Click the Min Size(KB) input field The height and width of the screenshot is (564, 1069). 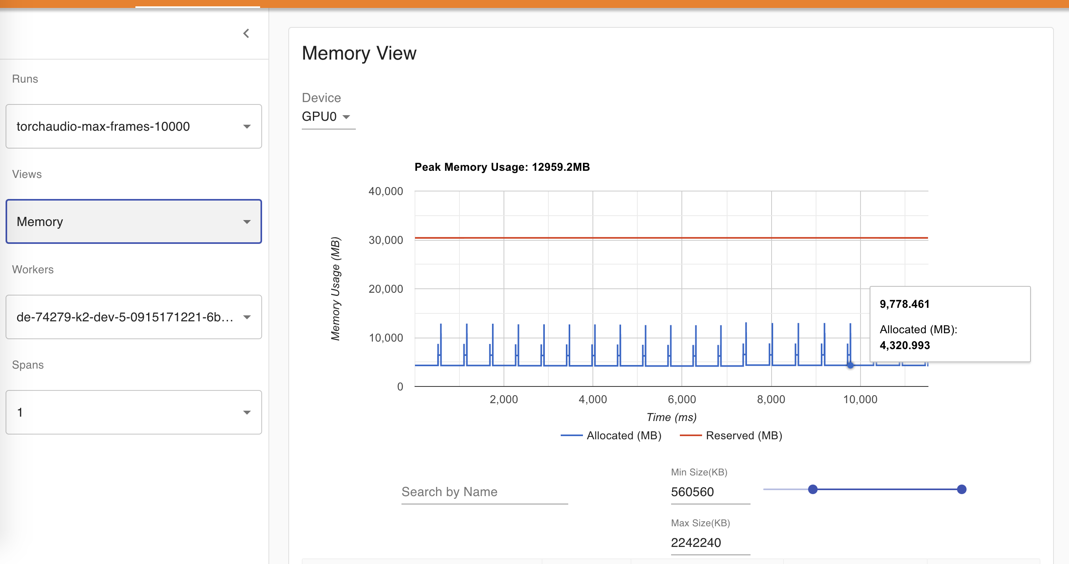click(710, 492)
